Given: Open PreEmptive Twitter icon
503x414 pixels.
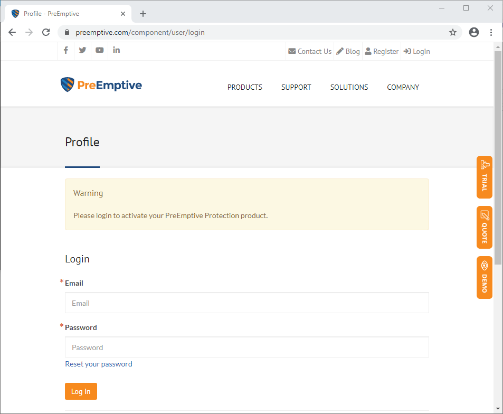Looking at the screenshot, I should point(82,50).
